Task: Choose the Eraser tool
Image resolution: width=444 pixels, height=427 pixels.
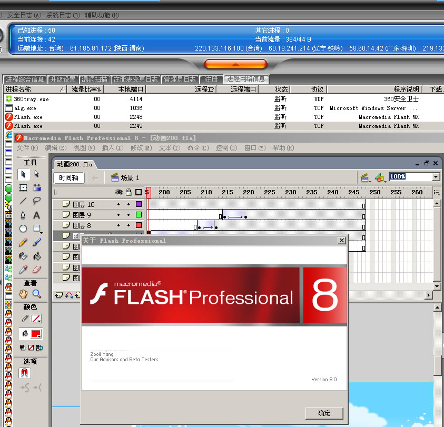Action: point(37,269)
